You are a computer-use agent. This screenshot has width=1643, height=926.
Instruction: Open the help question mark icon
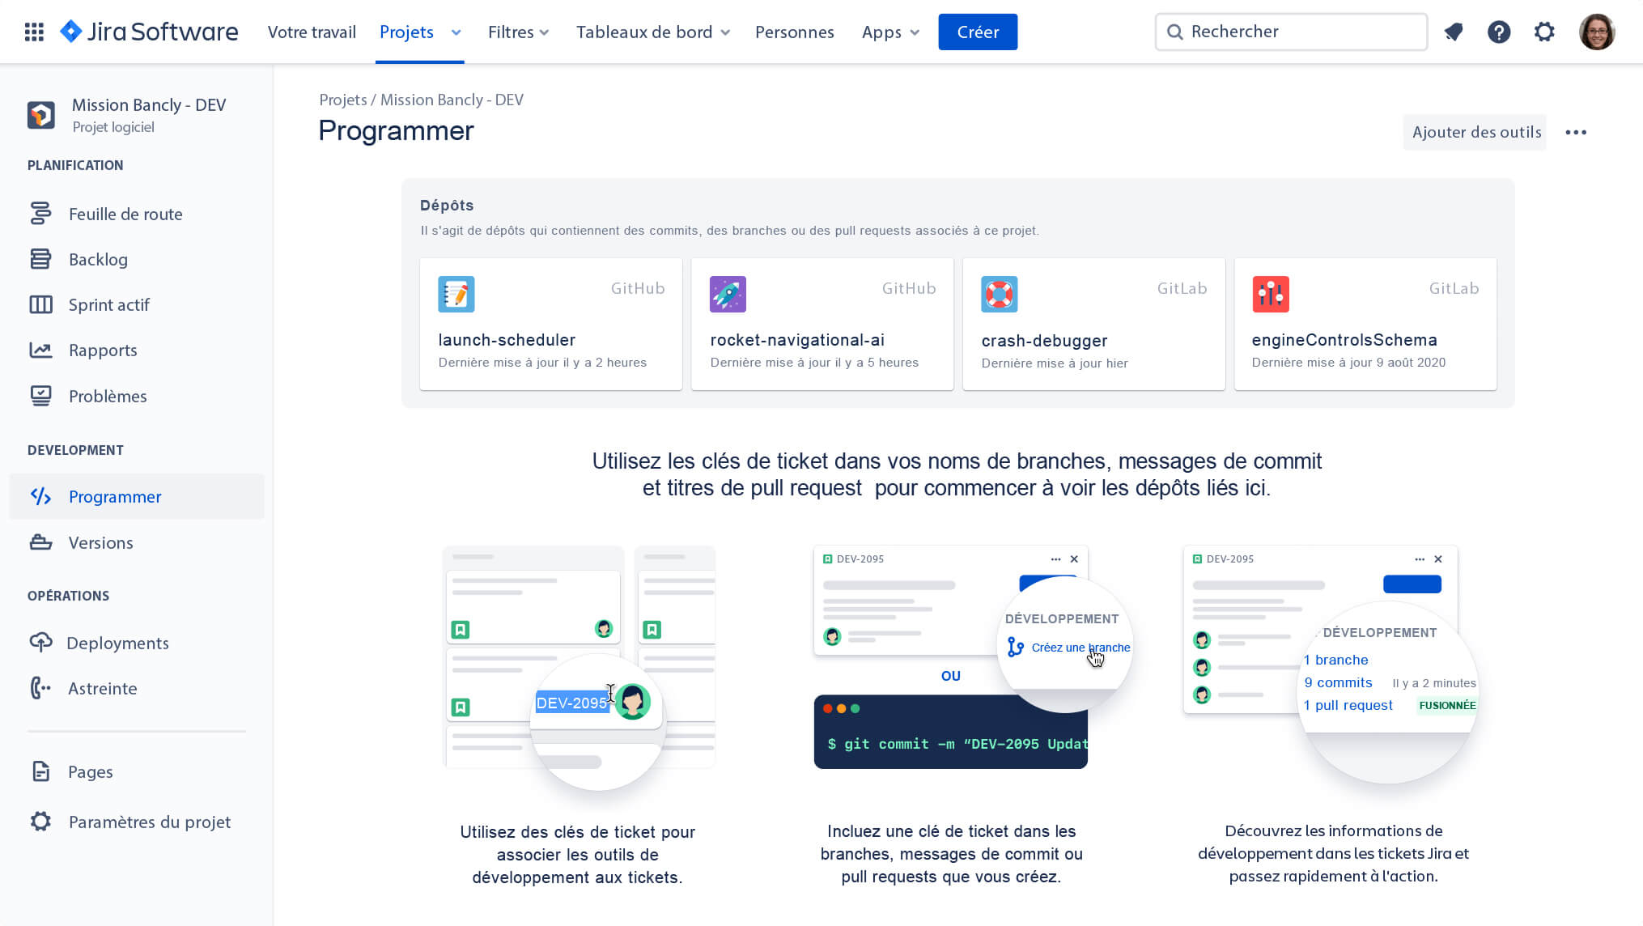pyautogui.click(x=1499, y=32)
